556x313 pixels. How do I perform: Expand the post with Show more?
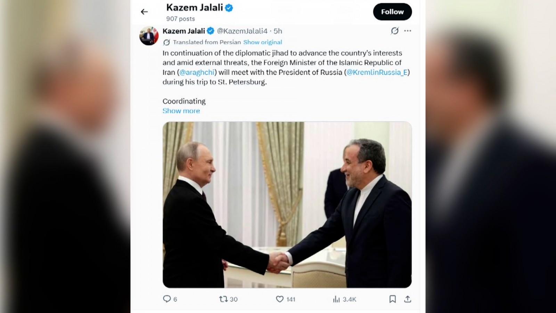coord(181,111)
